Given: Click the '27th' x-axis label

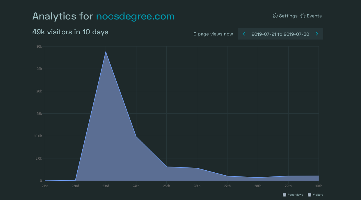Looking at the screenshot, I should [x=227, y=186].
